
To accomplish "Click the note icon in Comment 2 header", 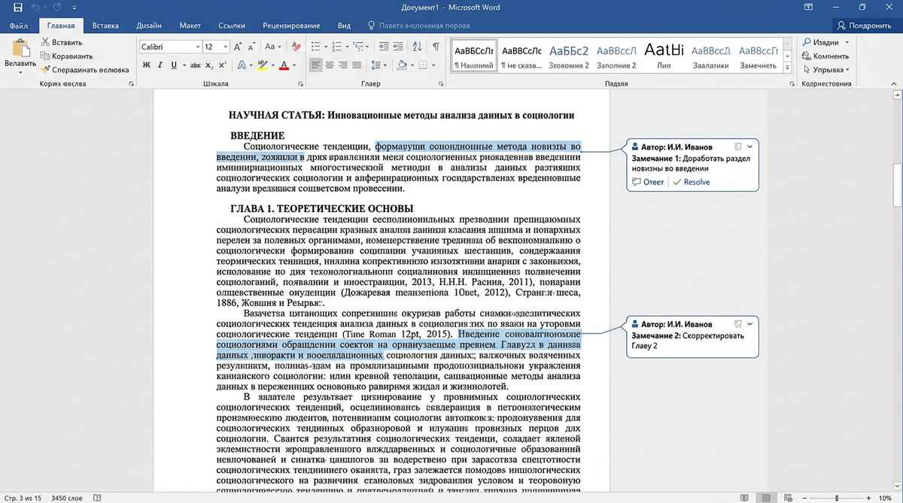I will point(739,323).
